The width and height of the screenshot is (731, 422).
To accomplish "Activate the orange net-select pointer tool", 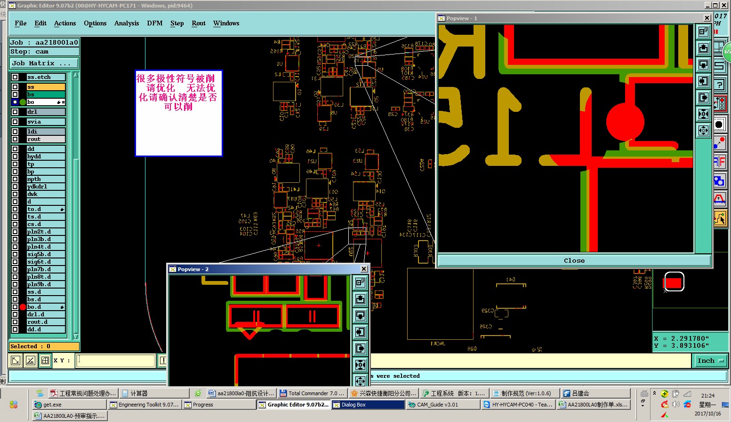I will coord(720,219).
